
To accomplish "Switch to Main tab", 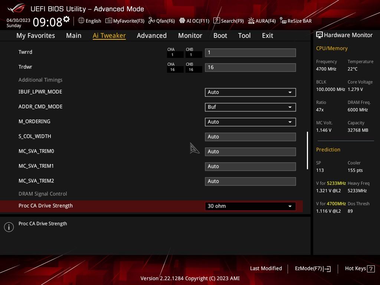I will tap(74, 36).
